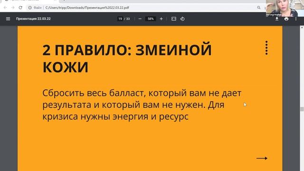Reload the page with refresh icon
This screenshot has height=171, width=304.
pos(20,8)
